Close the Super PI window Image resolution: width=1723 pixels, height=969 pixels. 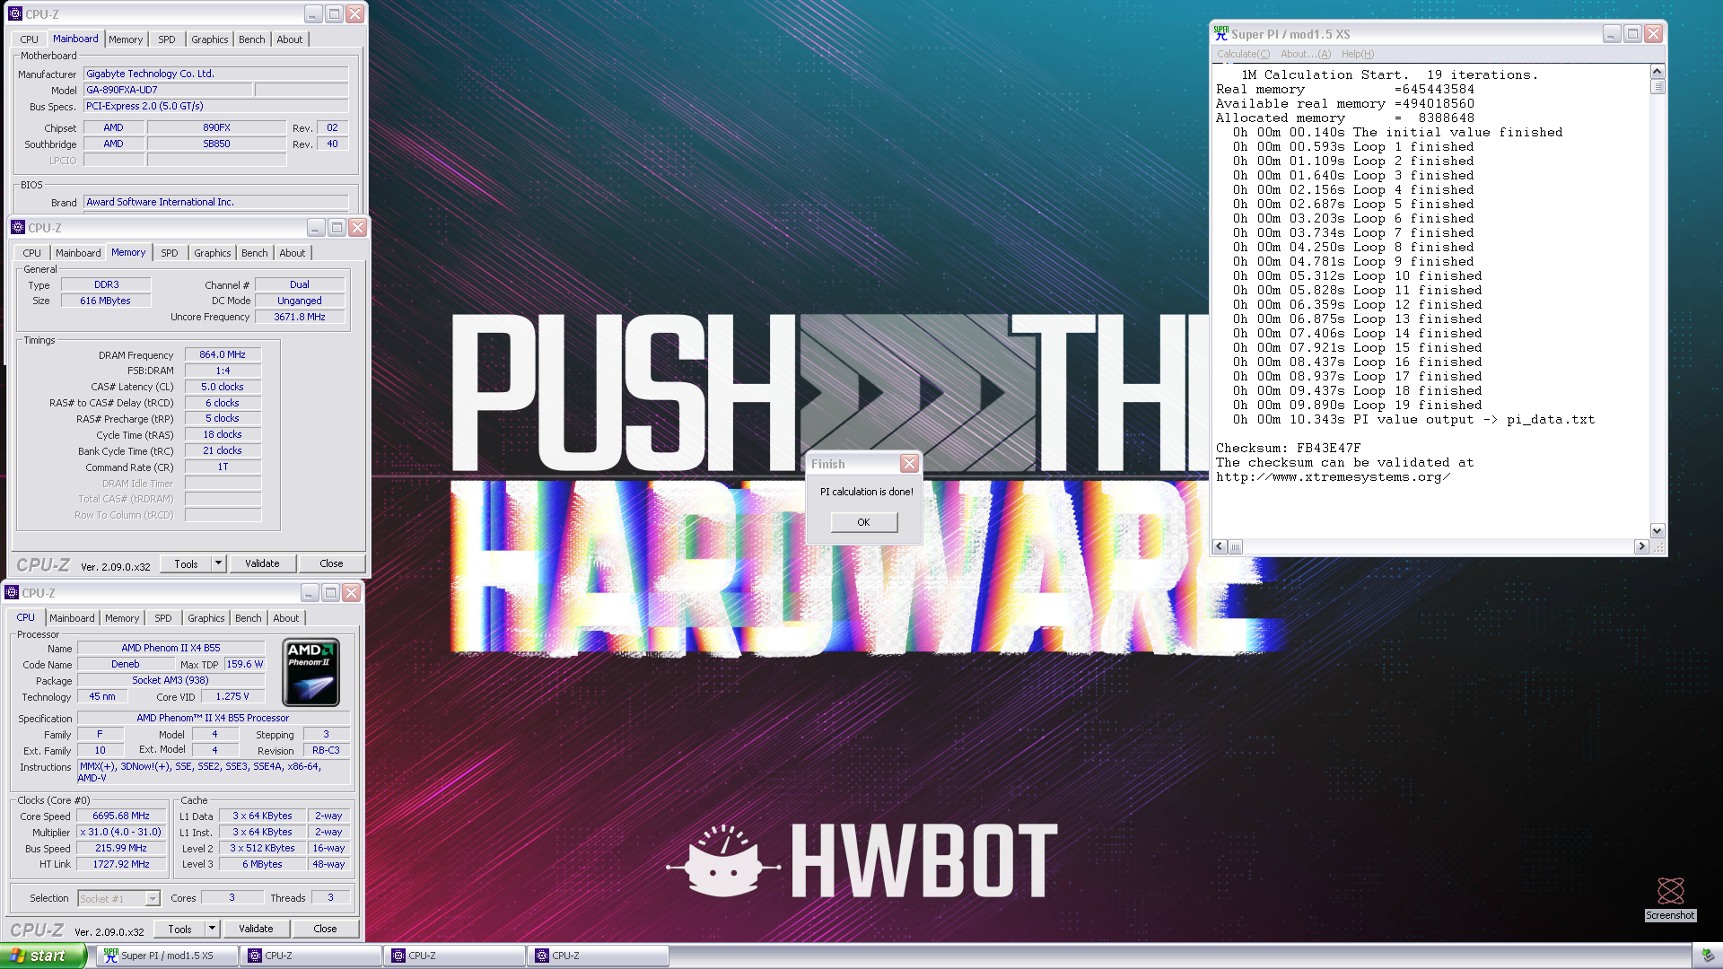pos(1653,34)
